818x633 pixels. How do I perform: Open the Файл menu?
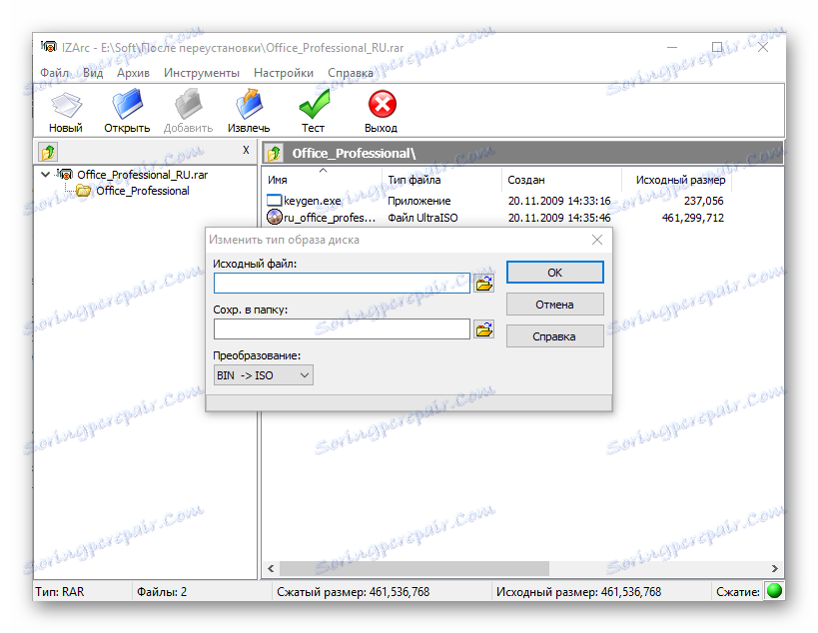coord(54,73)
